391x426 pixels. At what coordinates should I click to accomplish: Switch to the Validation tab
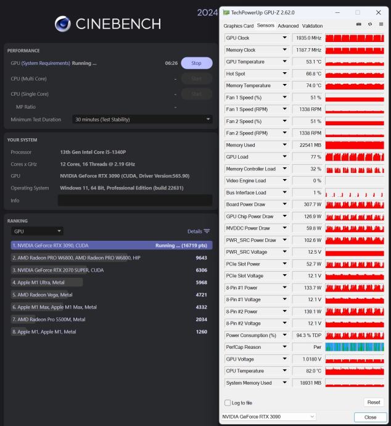click(313, 26)
